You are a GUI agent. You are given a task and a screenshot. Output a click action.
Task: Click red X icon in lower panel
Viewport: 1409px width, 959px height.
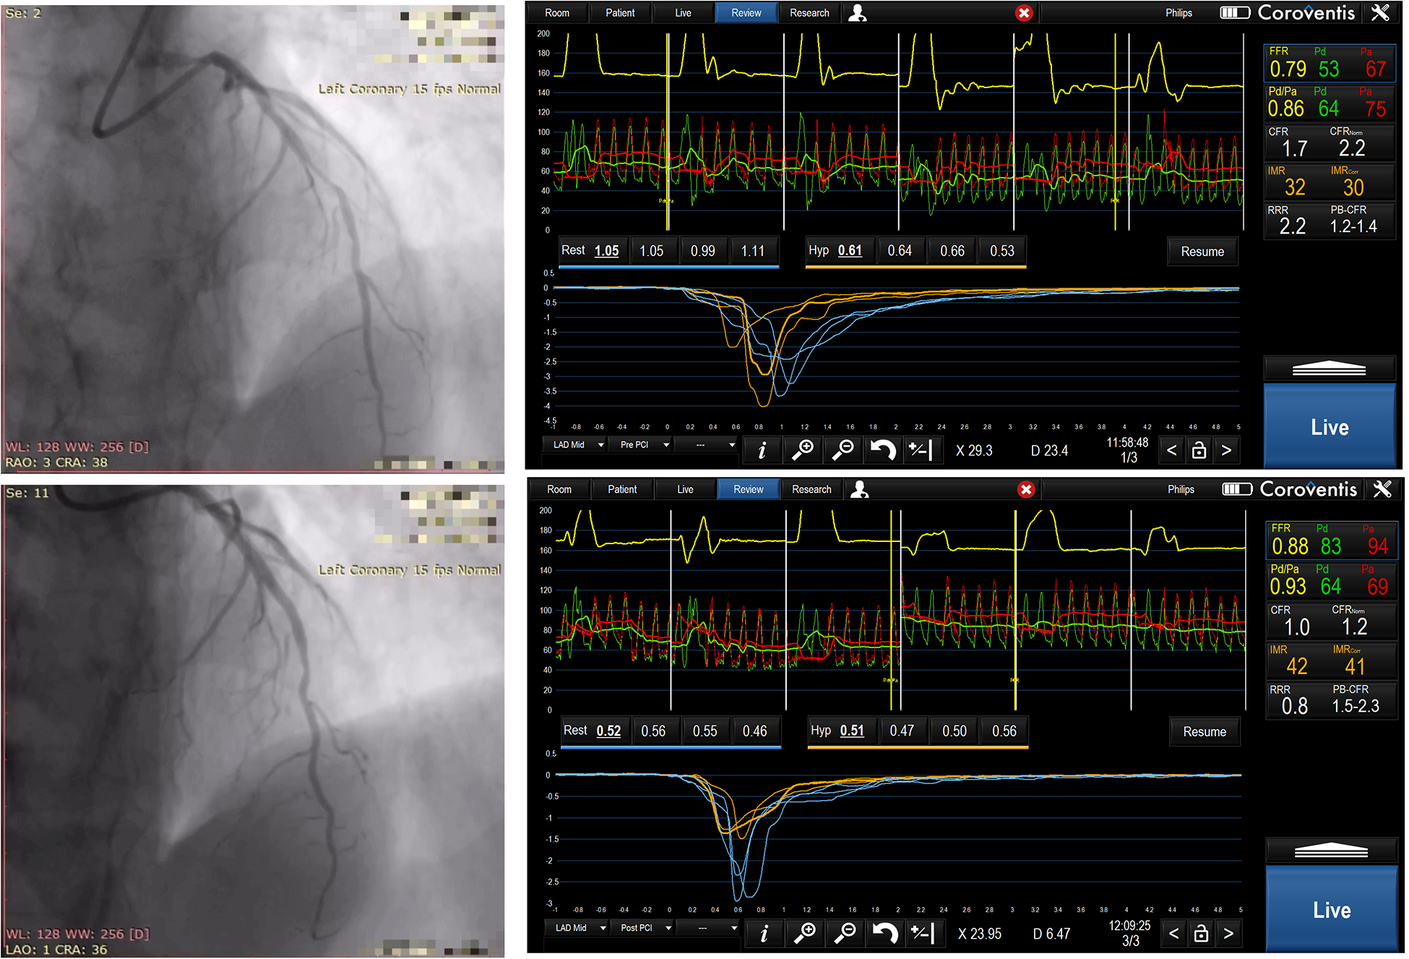coord(1026,489)
